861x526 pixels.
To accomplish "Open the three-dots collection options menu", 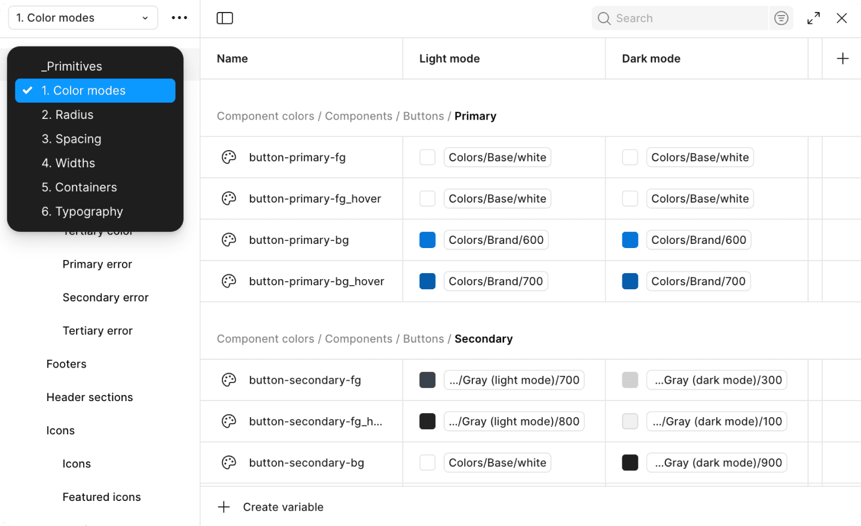I will [179, 18].
